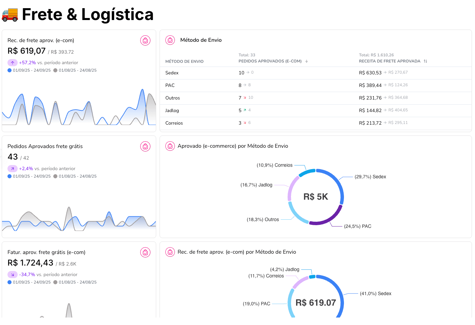Click R$ 619,07 value on freight revenue card
Image resolution: width=475 pixels, height=325 pixels.
pyautogui.click(x=26, y=51)
